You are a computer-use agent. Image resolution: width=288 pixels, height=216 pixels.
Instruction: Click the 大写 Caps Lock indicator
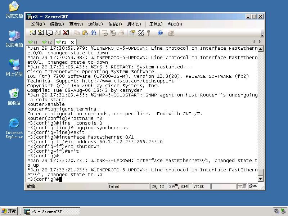point(242,186)
